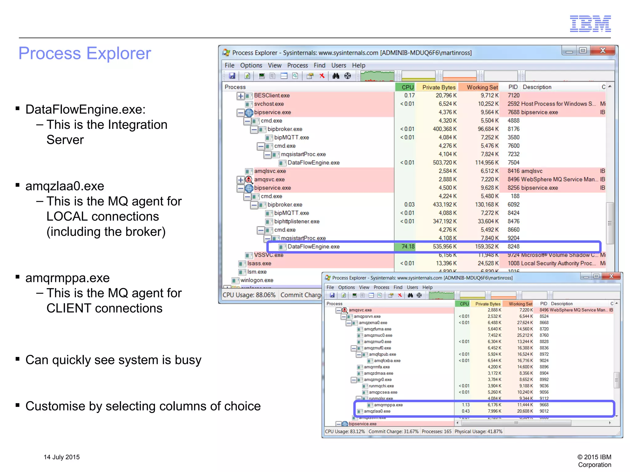
Task: Click amqsvc.exe icon in front window tree
Action: [x=345, y=310]
